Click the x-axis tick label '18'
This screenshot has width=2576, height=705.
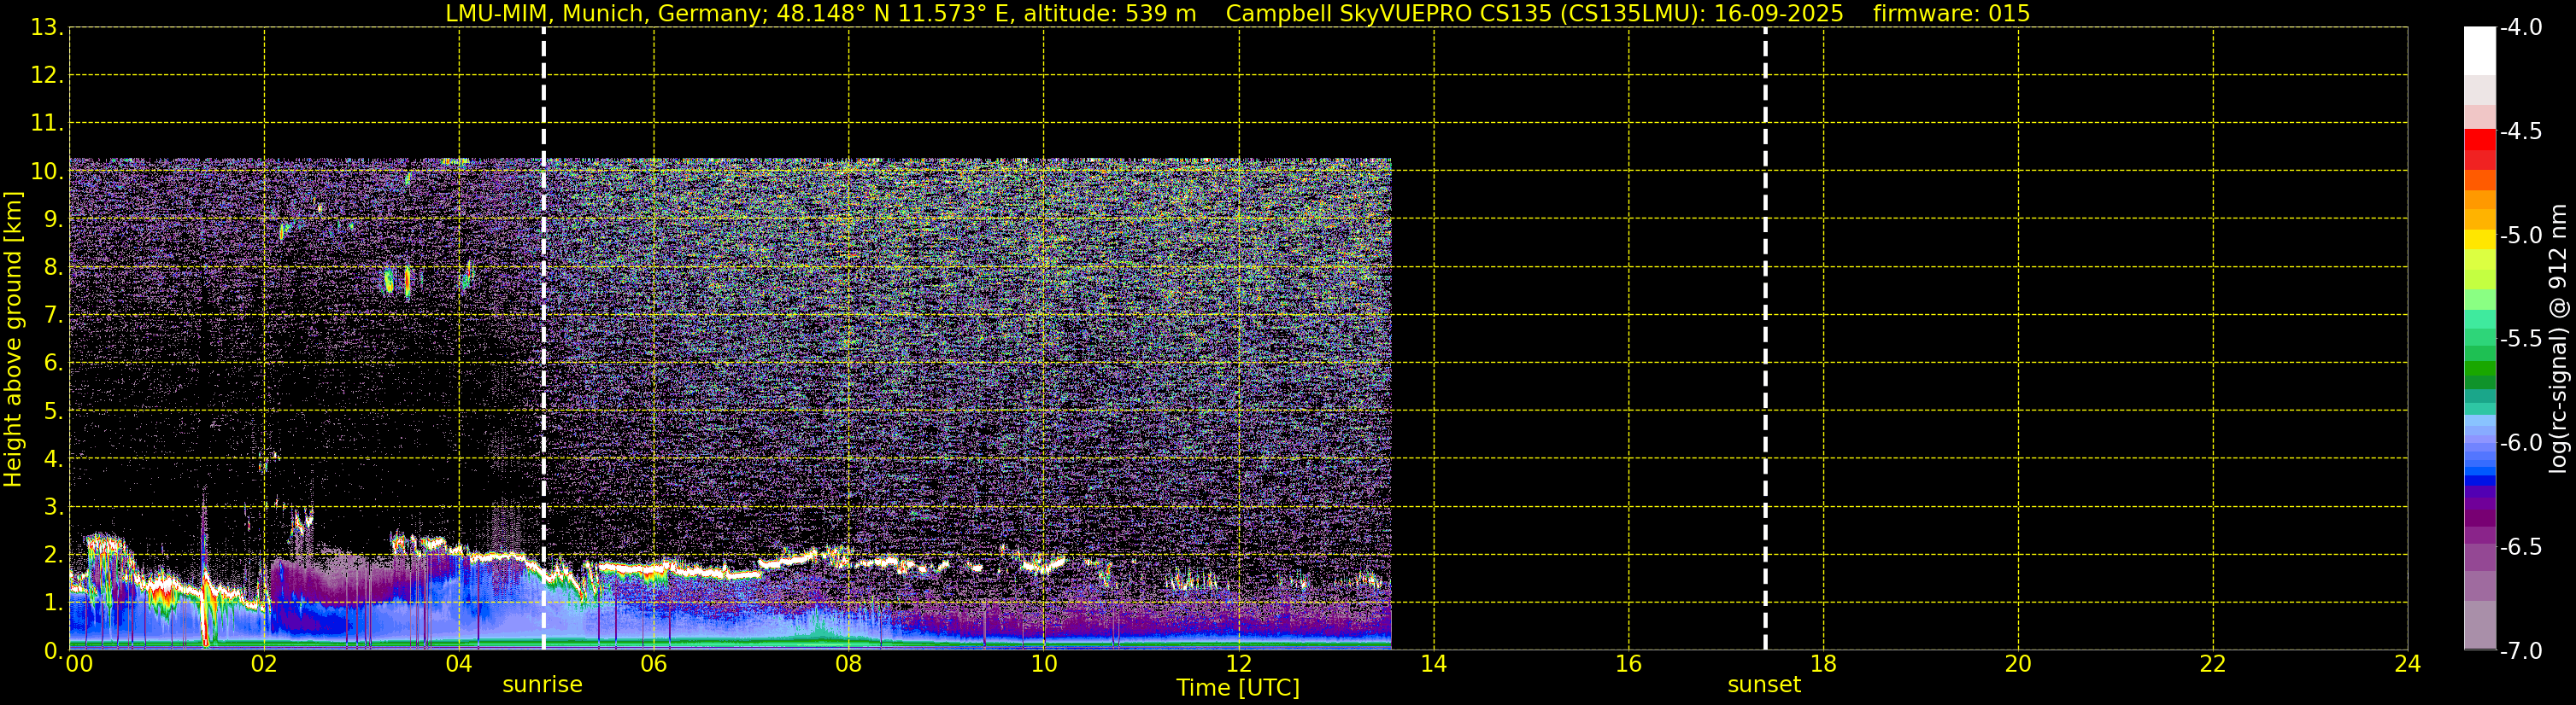click(x=1824, y=664)
